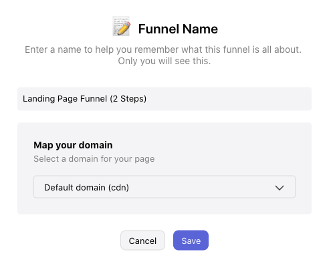
Task: Click the 'Only you will see this.' text
Action: pos(164,61)
